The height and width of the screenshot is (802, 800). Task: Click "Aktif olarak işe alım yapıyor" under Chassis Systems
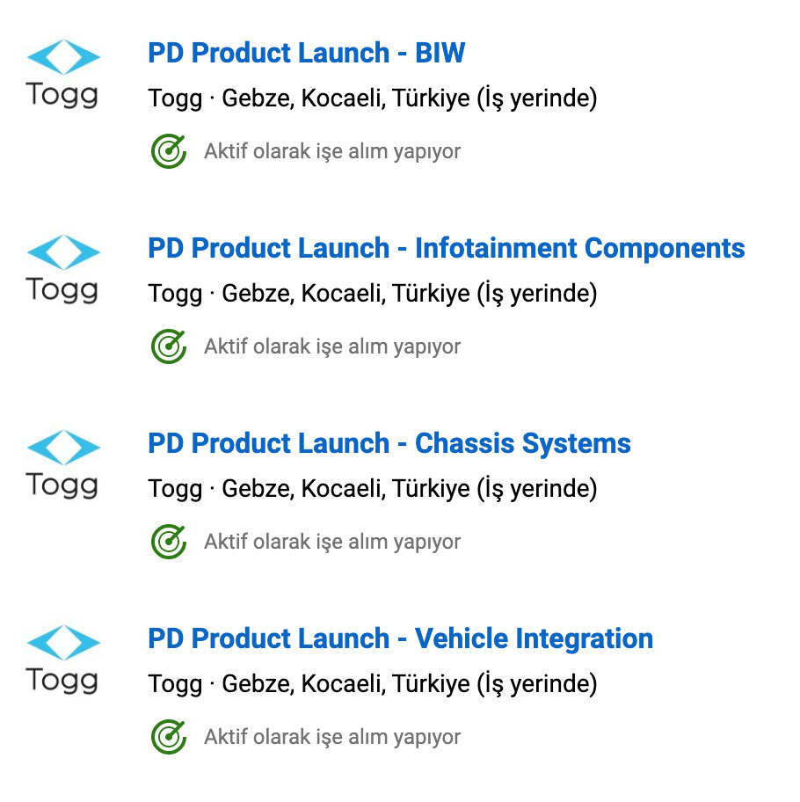[332, 542]
